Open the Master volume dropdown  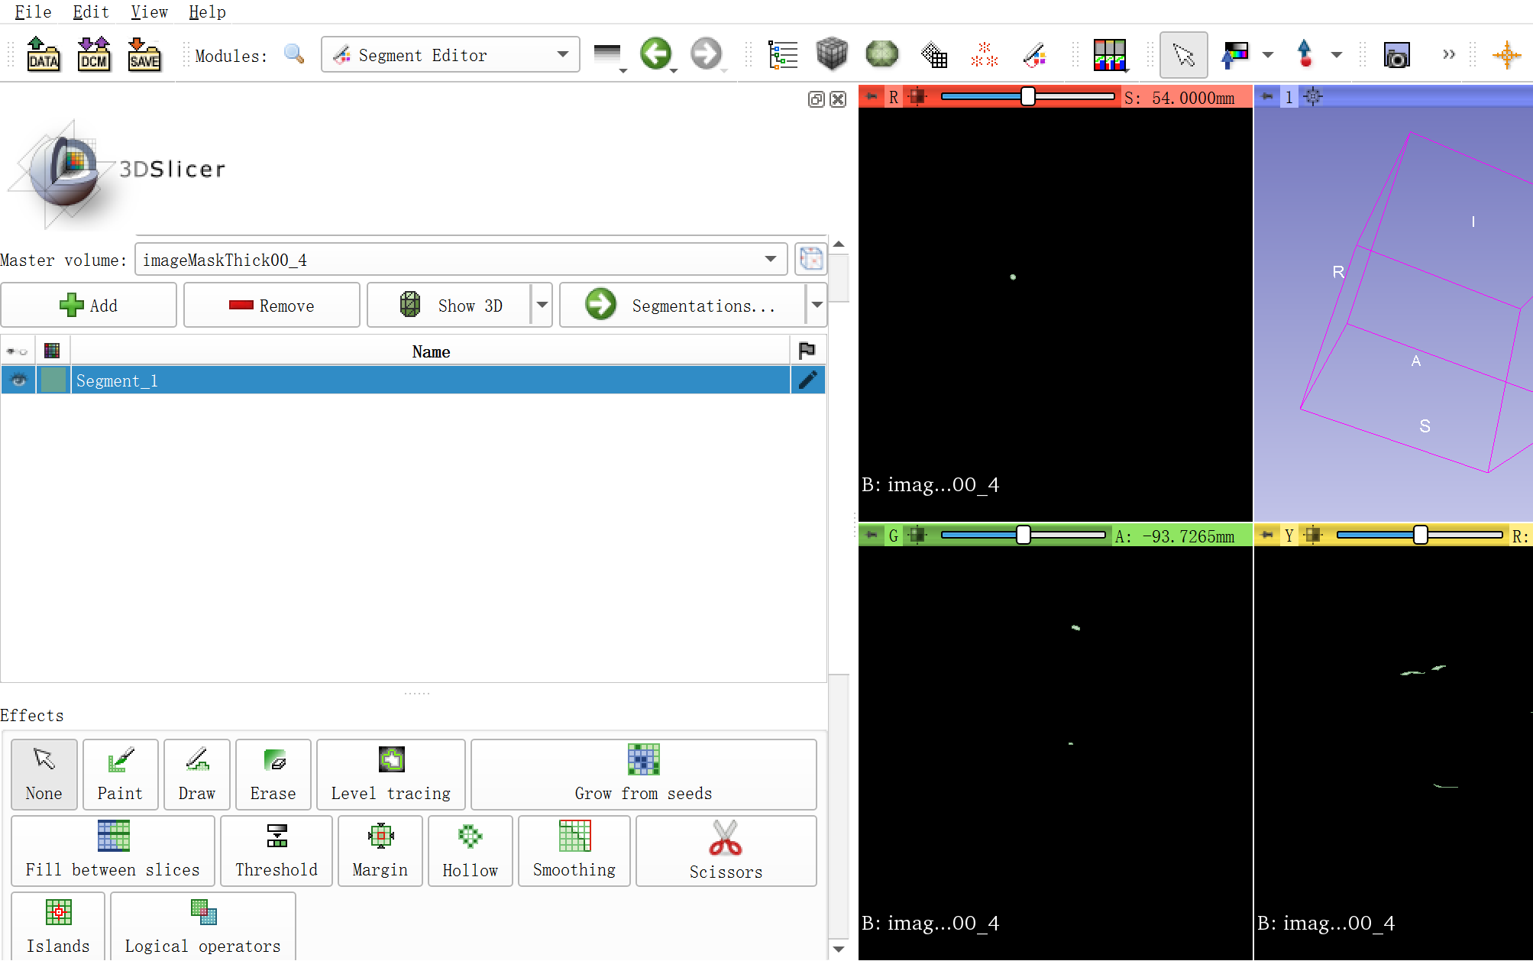[x=769, y=259]
